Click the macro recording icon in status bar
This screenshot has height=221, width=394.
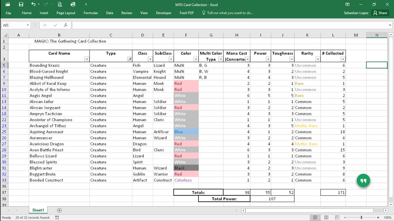(x=57, y=217)
